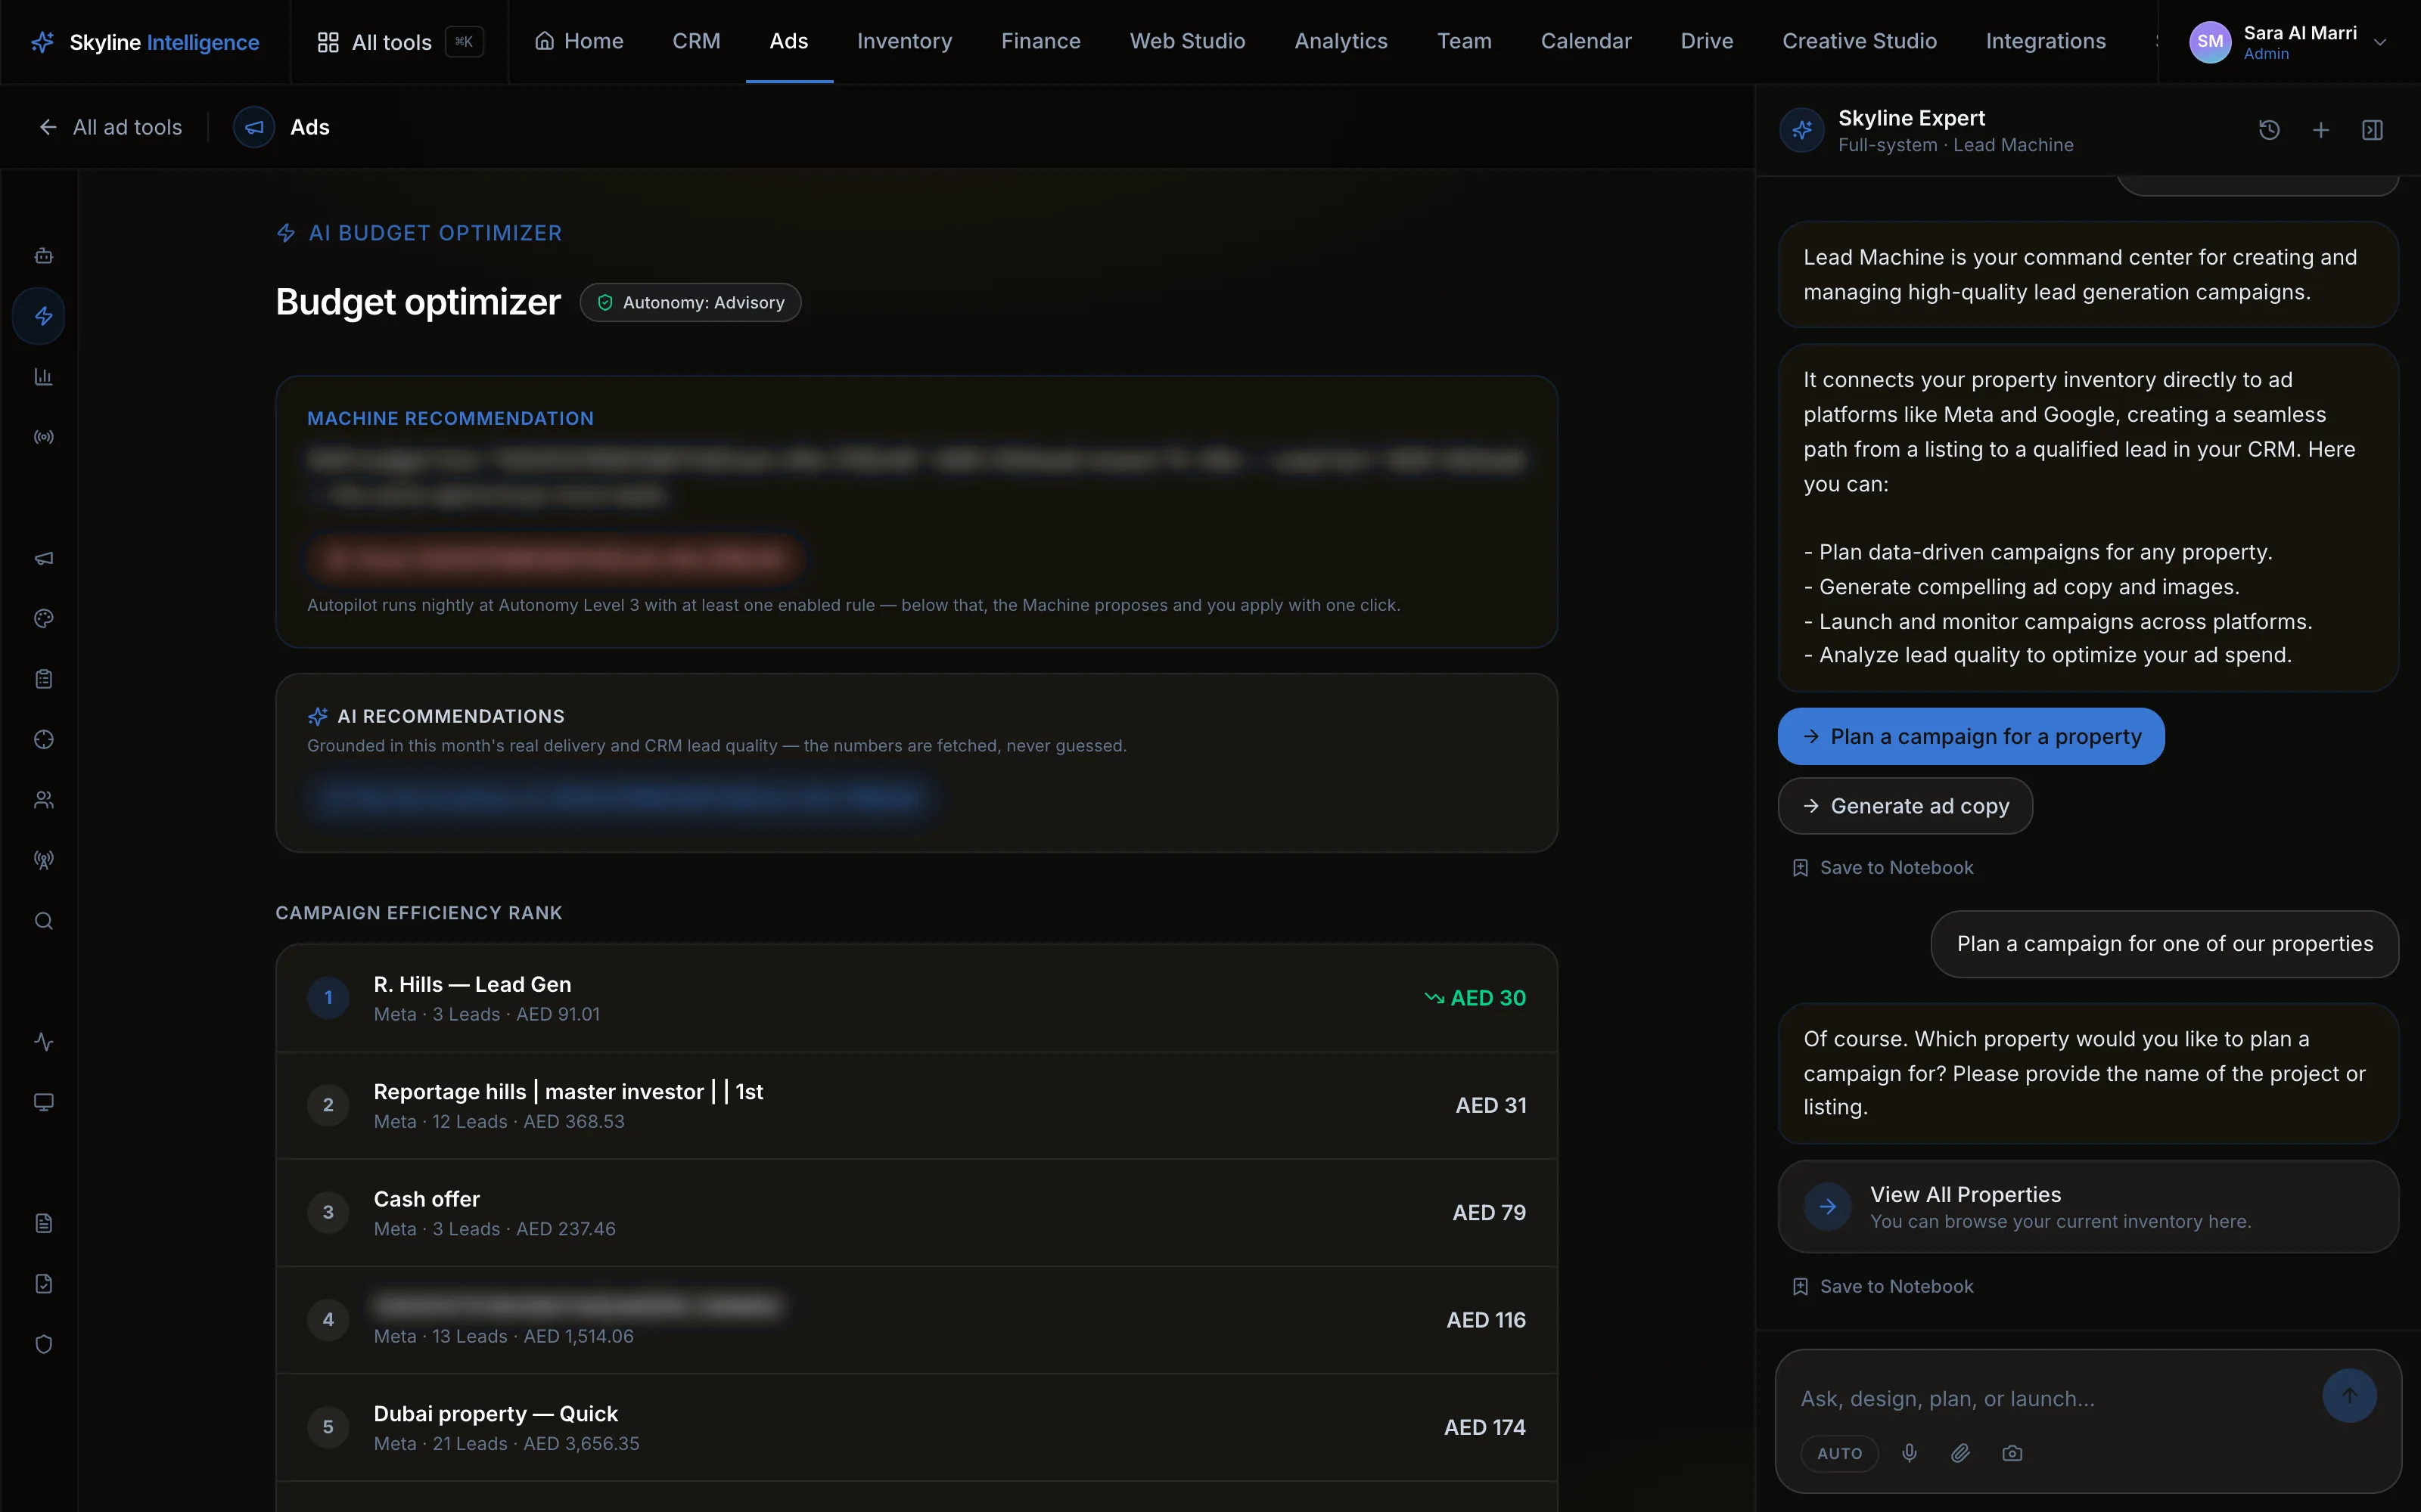
Task: Open the Creative Studio tab
Action: coord(1859,41)
